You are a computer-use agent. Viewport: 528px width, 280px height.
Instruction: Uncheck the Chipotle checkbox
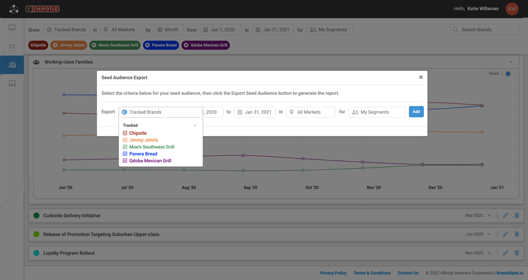125,133
